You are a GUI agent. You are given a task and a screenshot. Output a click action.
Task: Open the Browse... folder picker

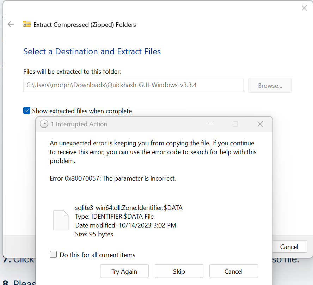click(270, 85)
